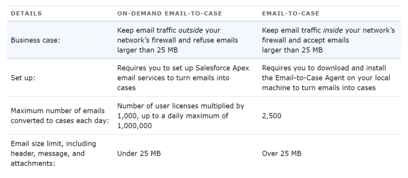Click the DETAILS column header
The height and width of the screenshot is (178, 408).
click(26, 14)
